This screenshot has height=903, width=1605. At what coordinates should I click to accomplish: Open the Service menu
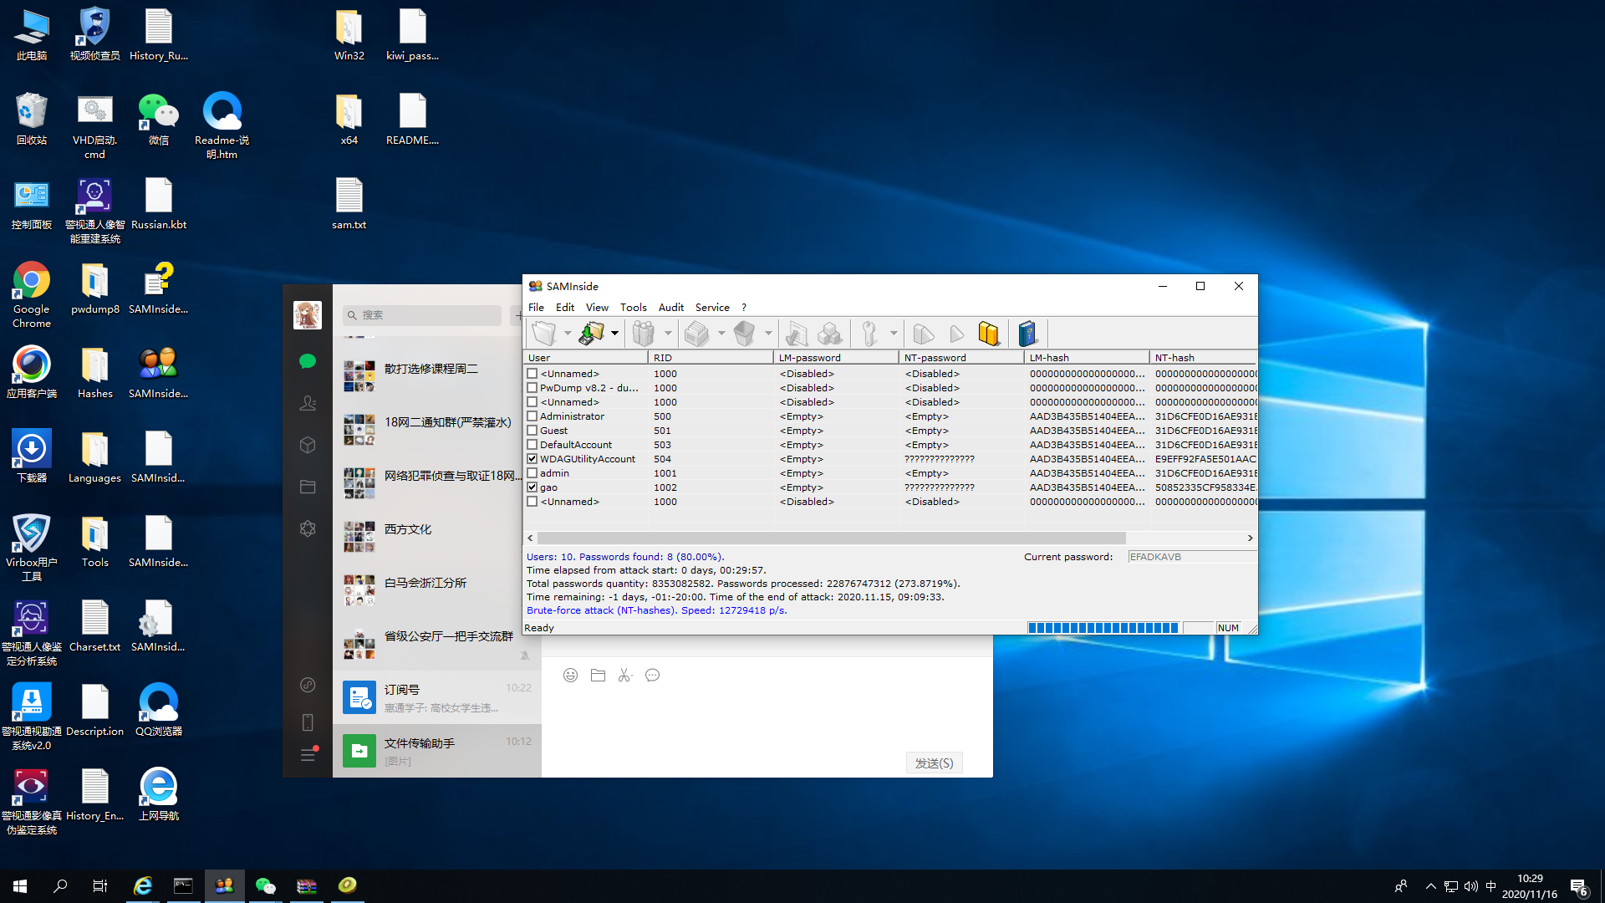click(x=712, y=308)
